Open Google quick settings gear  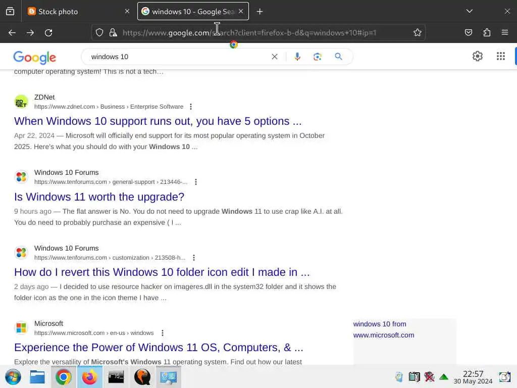[478, 57]
